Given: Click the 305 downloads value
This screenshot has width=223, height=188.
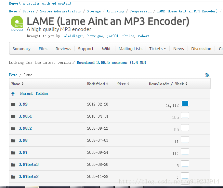Looking at the screenshot, I should tap(176, 117).
